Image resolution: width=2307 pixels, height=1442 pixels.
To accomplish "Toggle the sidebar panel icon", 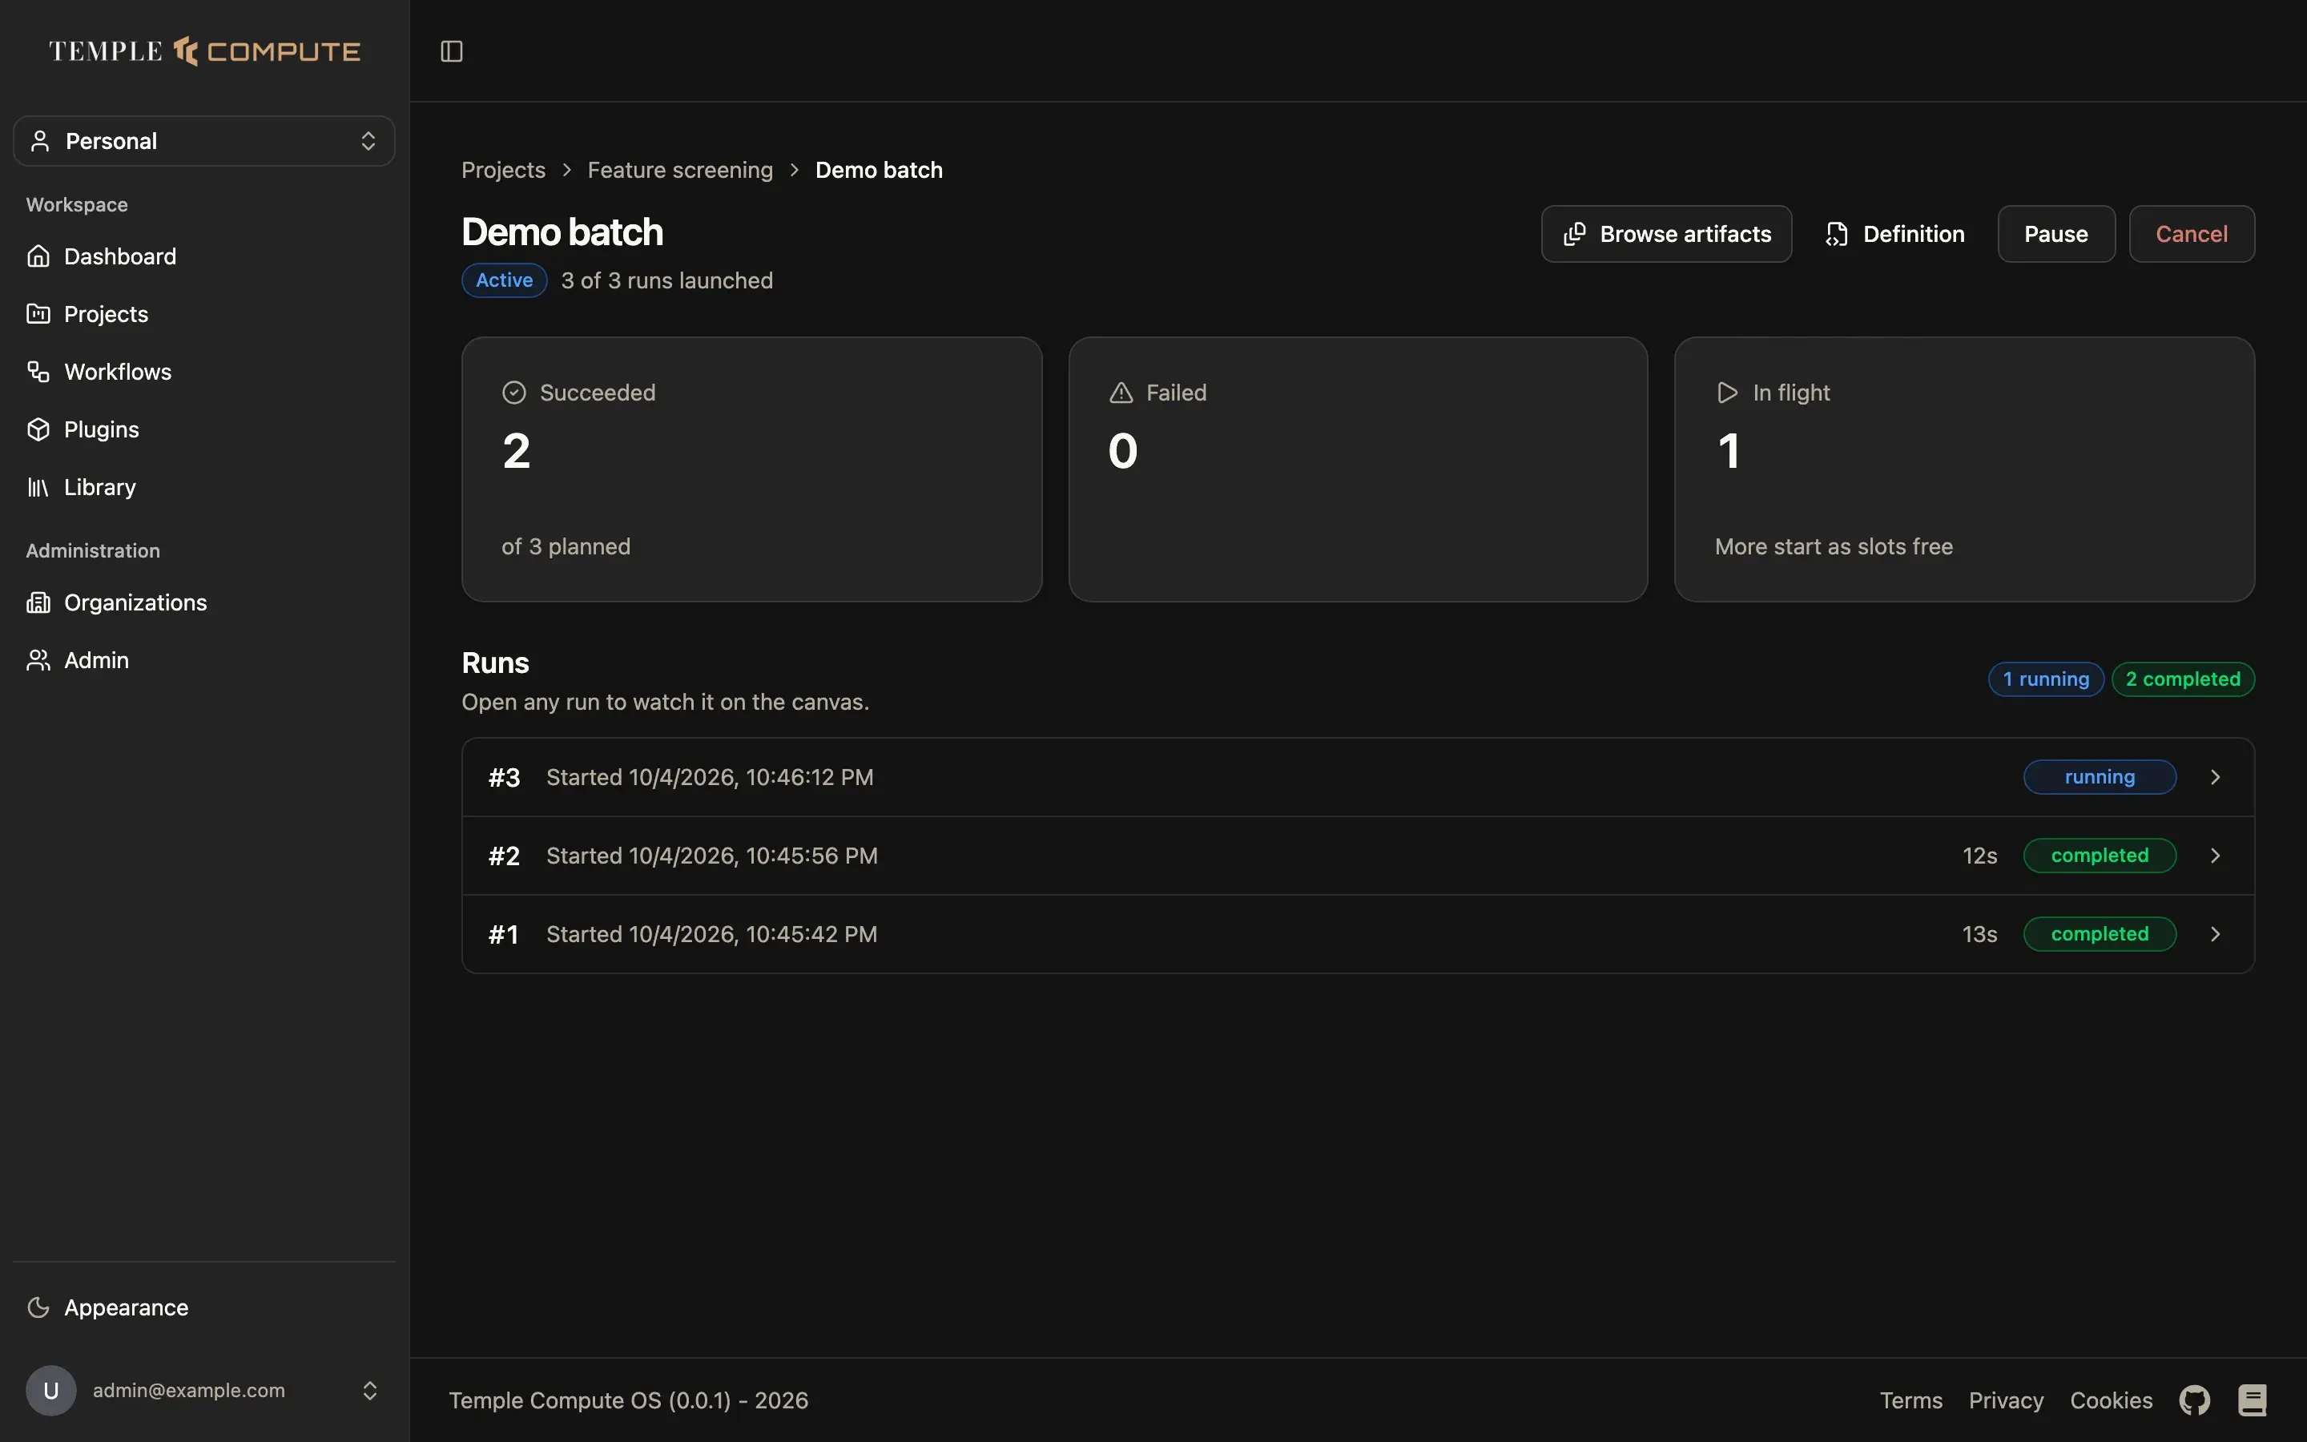I will [452, 51].
